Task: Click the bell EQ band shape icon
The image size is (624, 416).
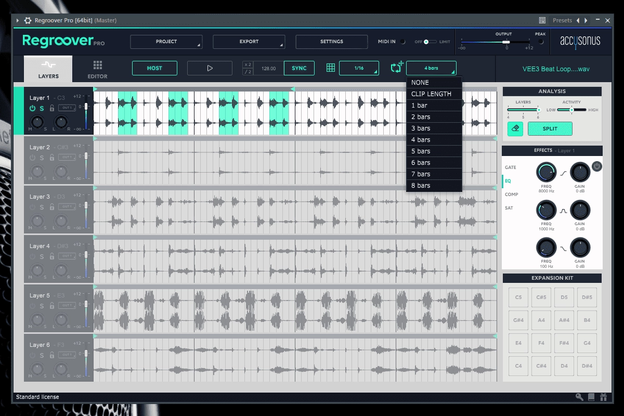Action: [563, 211]
